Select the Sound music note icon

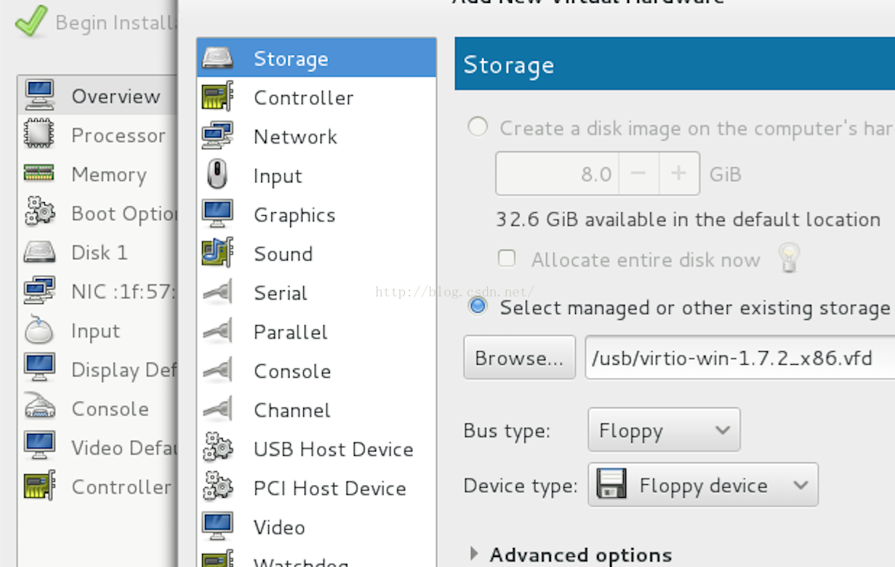click(217, 252)
